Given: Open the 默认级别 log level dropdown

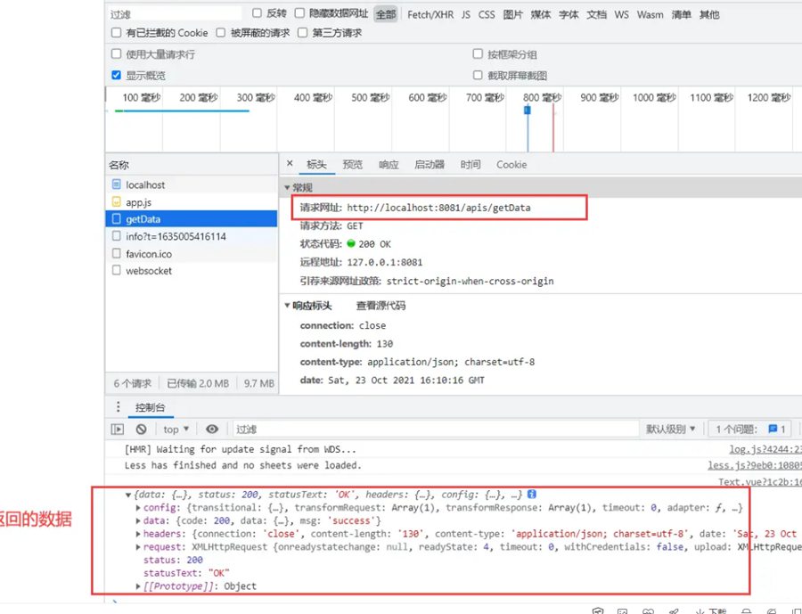Looking at the screenshot, I should coord(670,429).
